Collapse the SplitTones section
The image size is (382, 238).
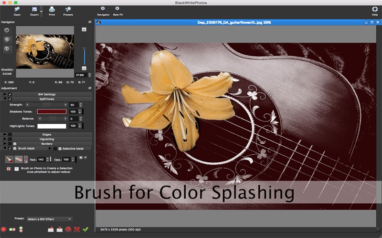point(5,99)
